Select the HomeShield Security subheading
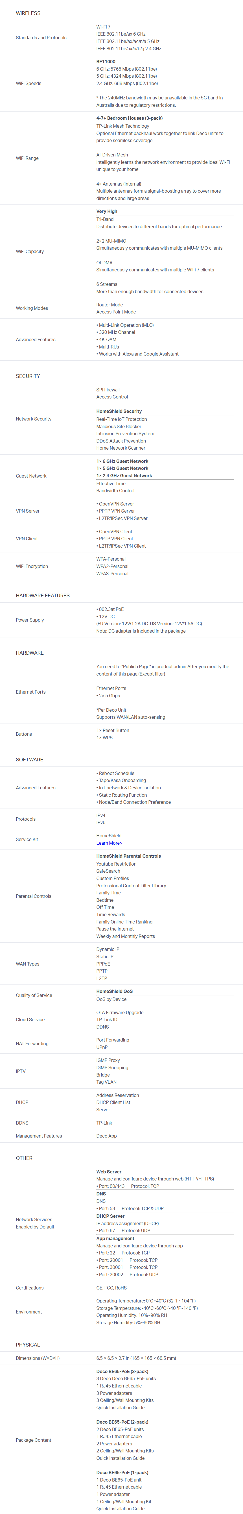The width and height of the screenshot is (243, 1514). (119, 411)
